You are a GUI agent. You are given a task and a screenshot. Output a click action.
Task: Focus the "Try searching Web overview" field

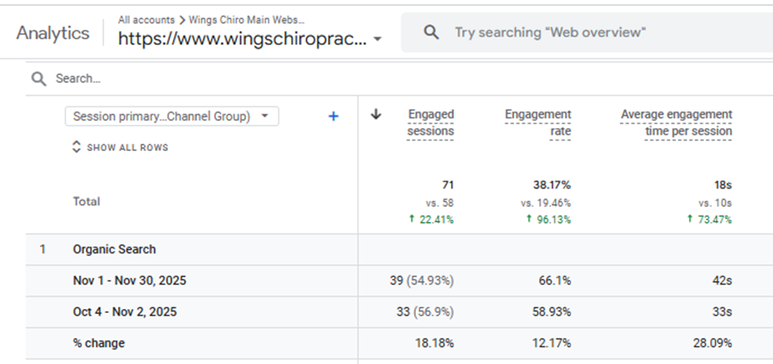[550, 33]
